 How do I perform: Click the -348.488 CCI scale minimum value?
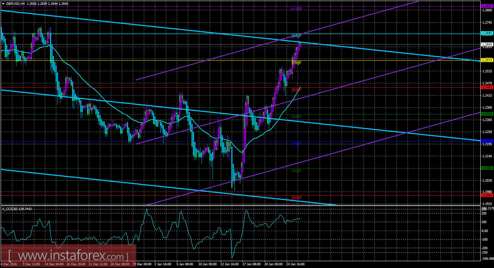click(x=487, y=258)
